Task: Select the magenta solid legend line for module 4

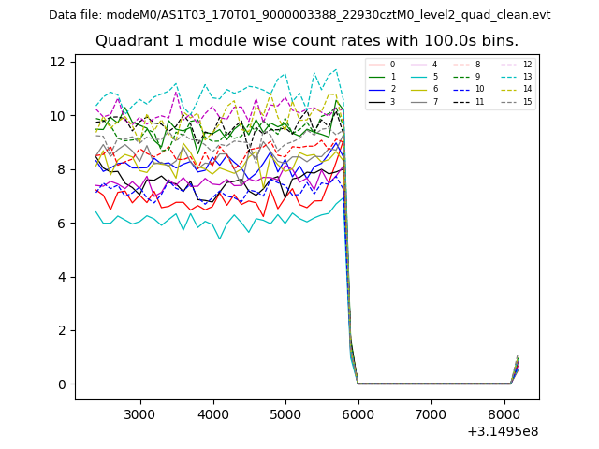Action: (417, 65)
